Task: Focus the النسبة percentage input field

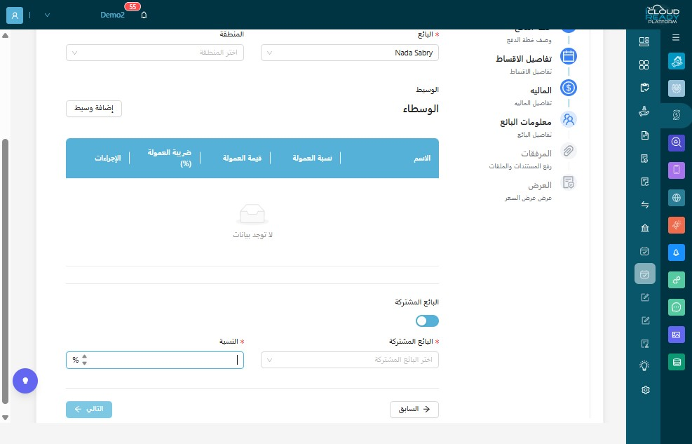Action: (x=155, y=360)
